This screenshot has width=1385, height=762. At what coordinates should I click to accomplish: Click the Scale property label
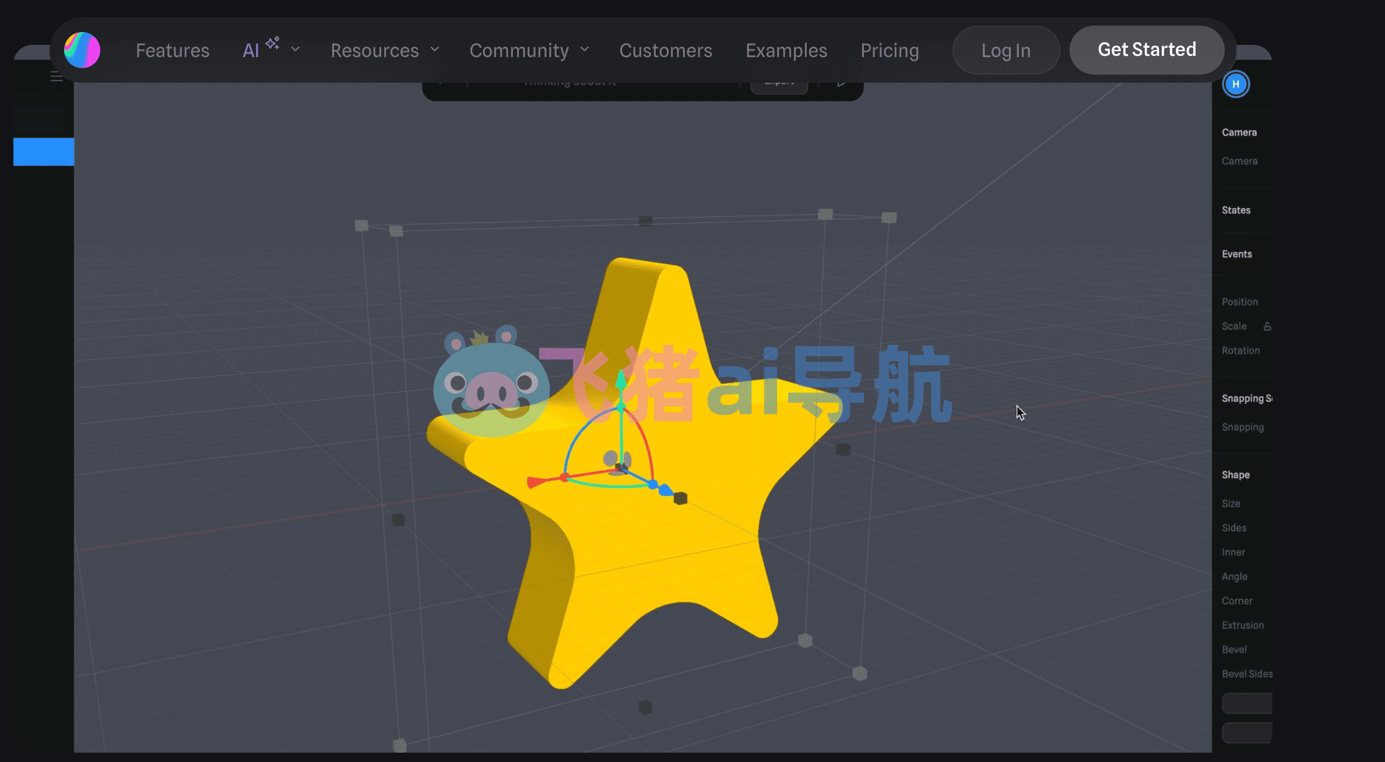pos(1234,326)
